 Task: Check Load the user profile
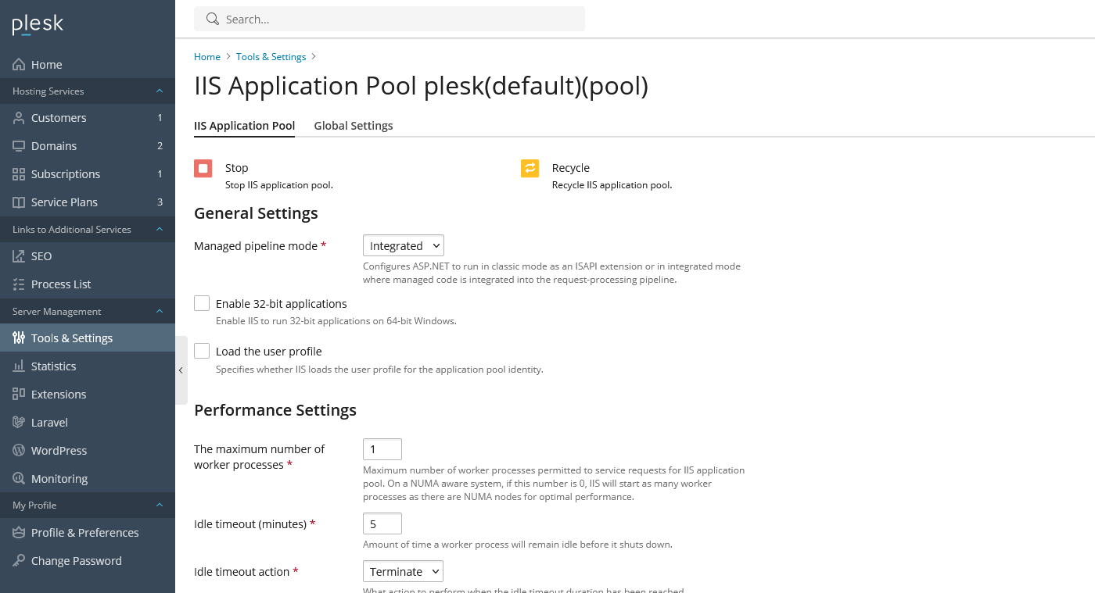[x=202, y=351]
